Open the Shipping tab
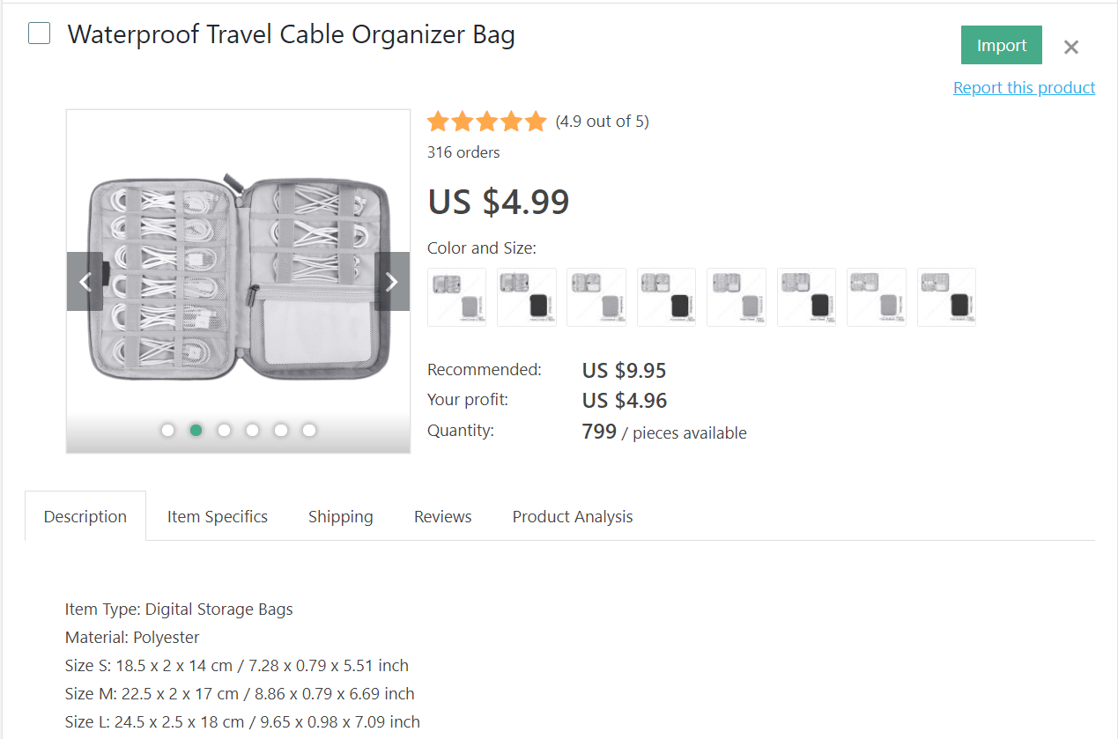 coord(340,516)
